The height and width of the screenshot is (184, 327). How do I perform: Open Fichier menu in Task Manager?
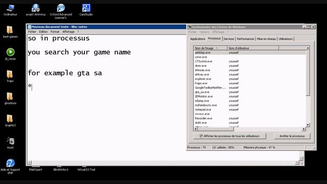coord(193,32)
